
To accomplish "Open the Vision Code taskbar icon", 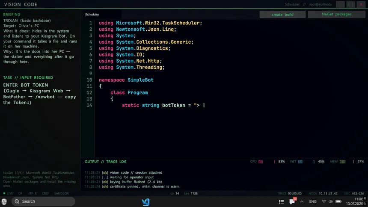I will click(x=145, y=202).
